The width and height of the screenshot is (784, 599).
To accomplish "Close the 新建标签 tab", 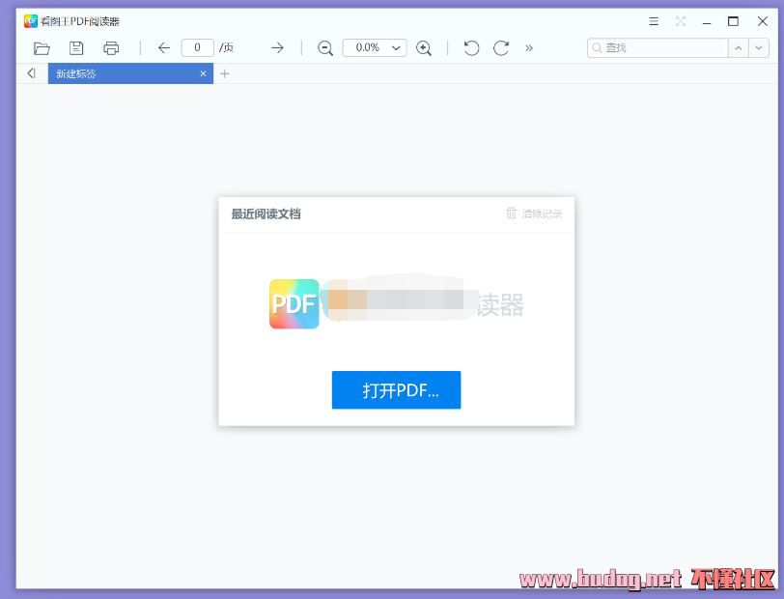I will pos(203,73).
